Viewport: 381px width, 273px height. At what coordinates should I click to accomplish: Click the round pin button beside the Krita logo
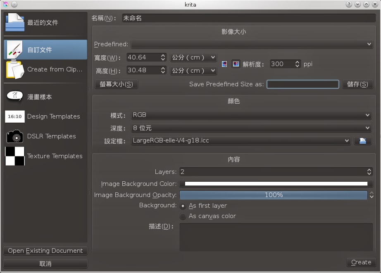(x=14, y=5)
